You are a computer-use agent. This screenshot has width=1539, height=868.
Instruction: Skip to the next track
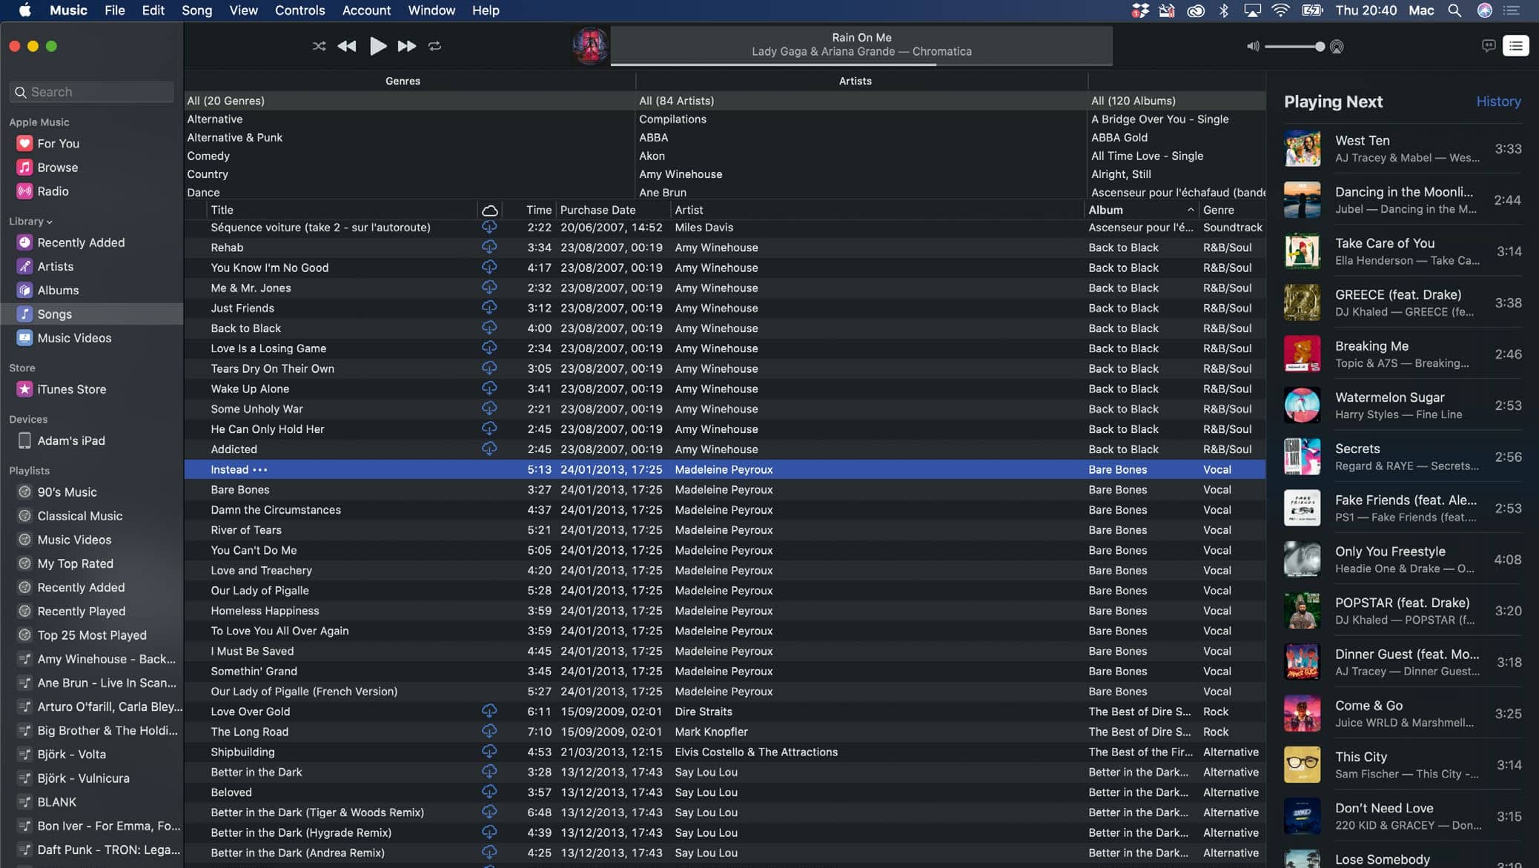click(406, 46)
